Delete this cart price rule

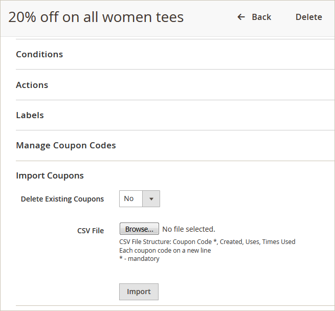[x=308, y=17]
